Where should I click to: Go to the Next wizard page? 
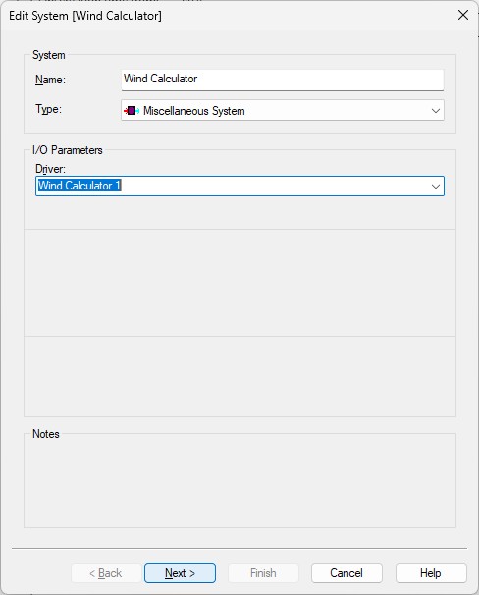click(x=180, y=573)
